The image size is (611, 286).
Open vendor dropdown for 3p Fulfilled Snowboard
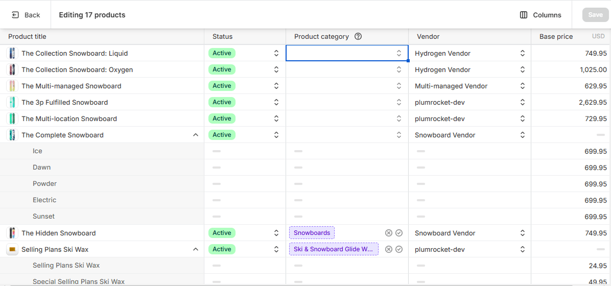[523, 102]
